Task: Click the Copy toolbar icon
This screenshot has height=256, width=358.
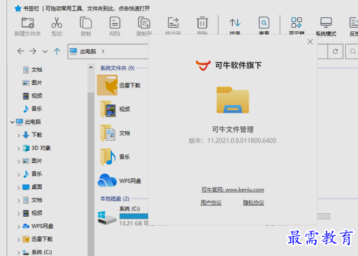Action: point(86,23)
